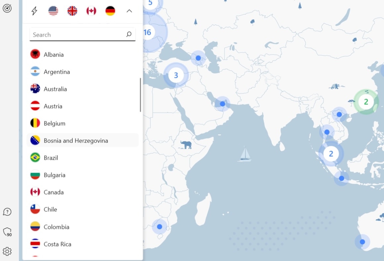Screen dimensions: 384x261
Task: Collapse the panel using the chevron arrow
Action: coord(129,11)
